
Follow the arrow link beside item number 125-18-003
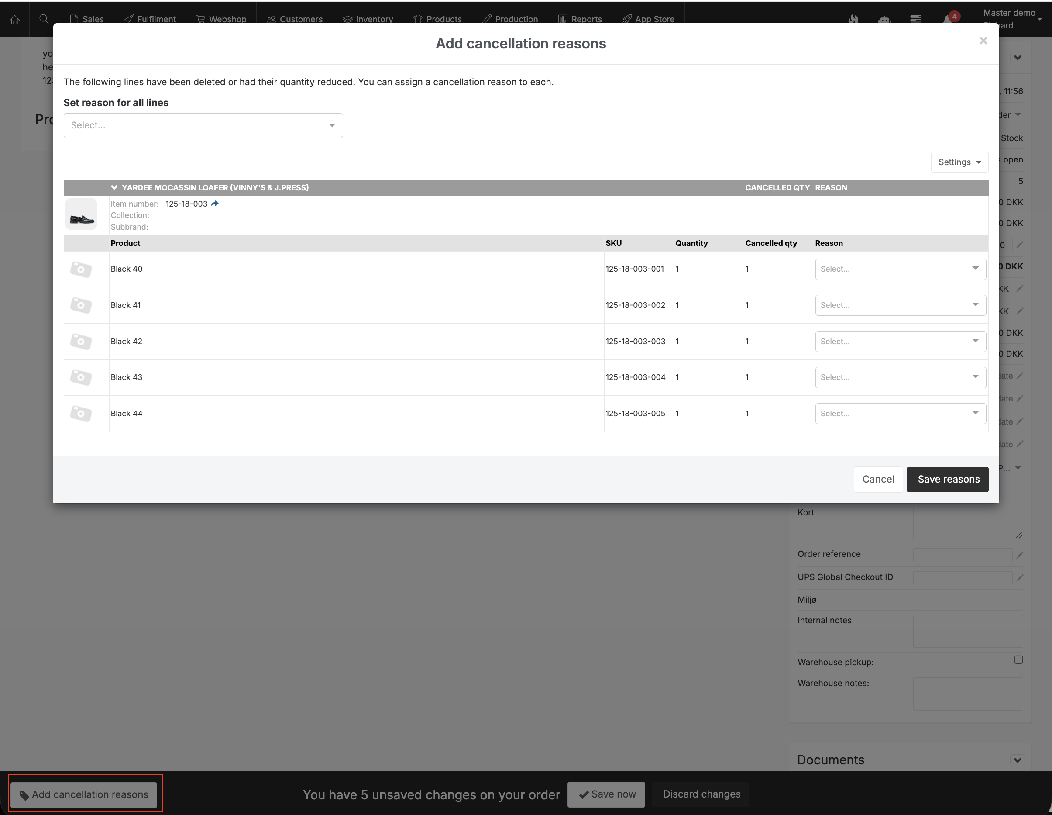pos(215,204)
